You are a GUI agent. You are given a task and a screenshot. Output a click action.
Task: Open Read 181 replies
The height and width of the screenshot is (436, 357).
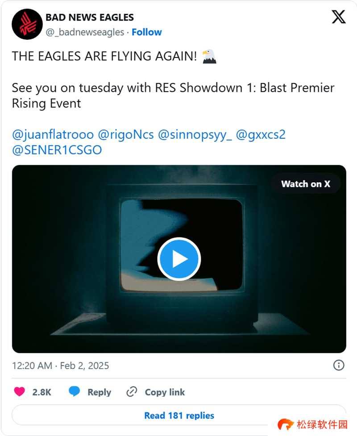pyautogui.click(x=179, y=415)
